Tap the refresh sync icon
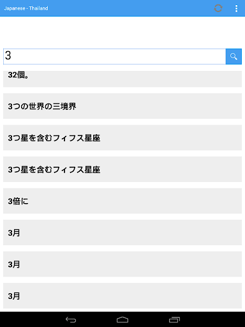Viewport: 245px width, 327px height. click(x=218, y=8)
